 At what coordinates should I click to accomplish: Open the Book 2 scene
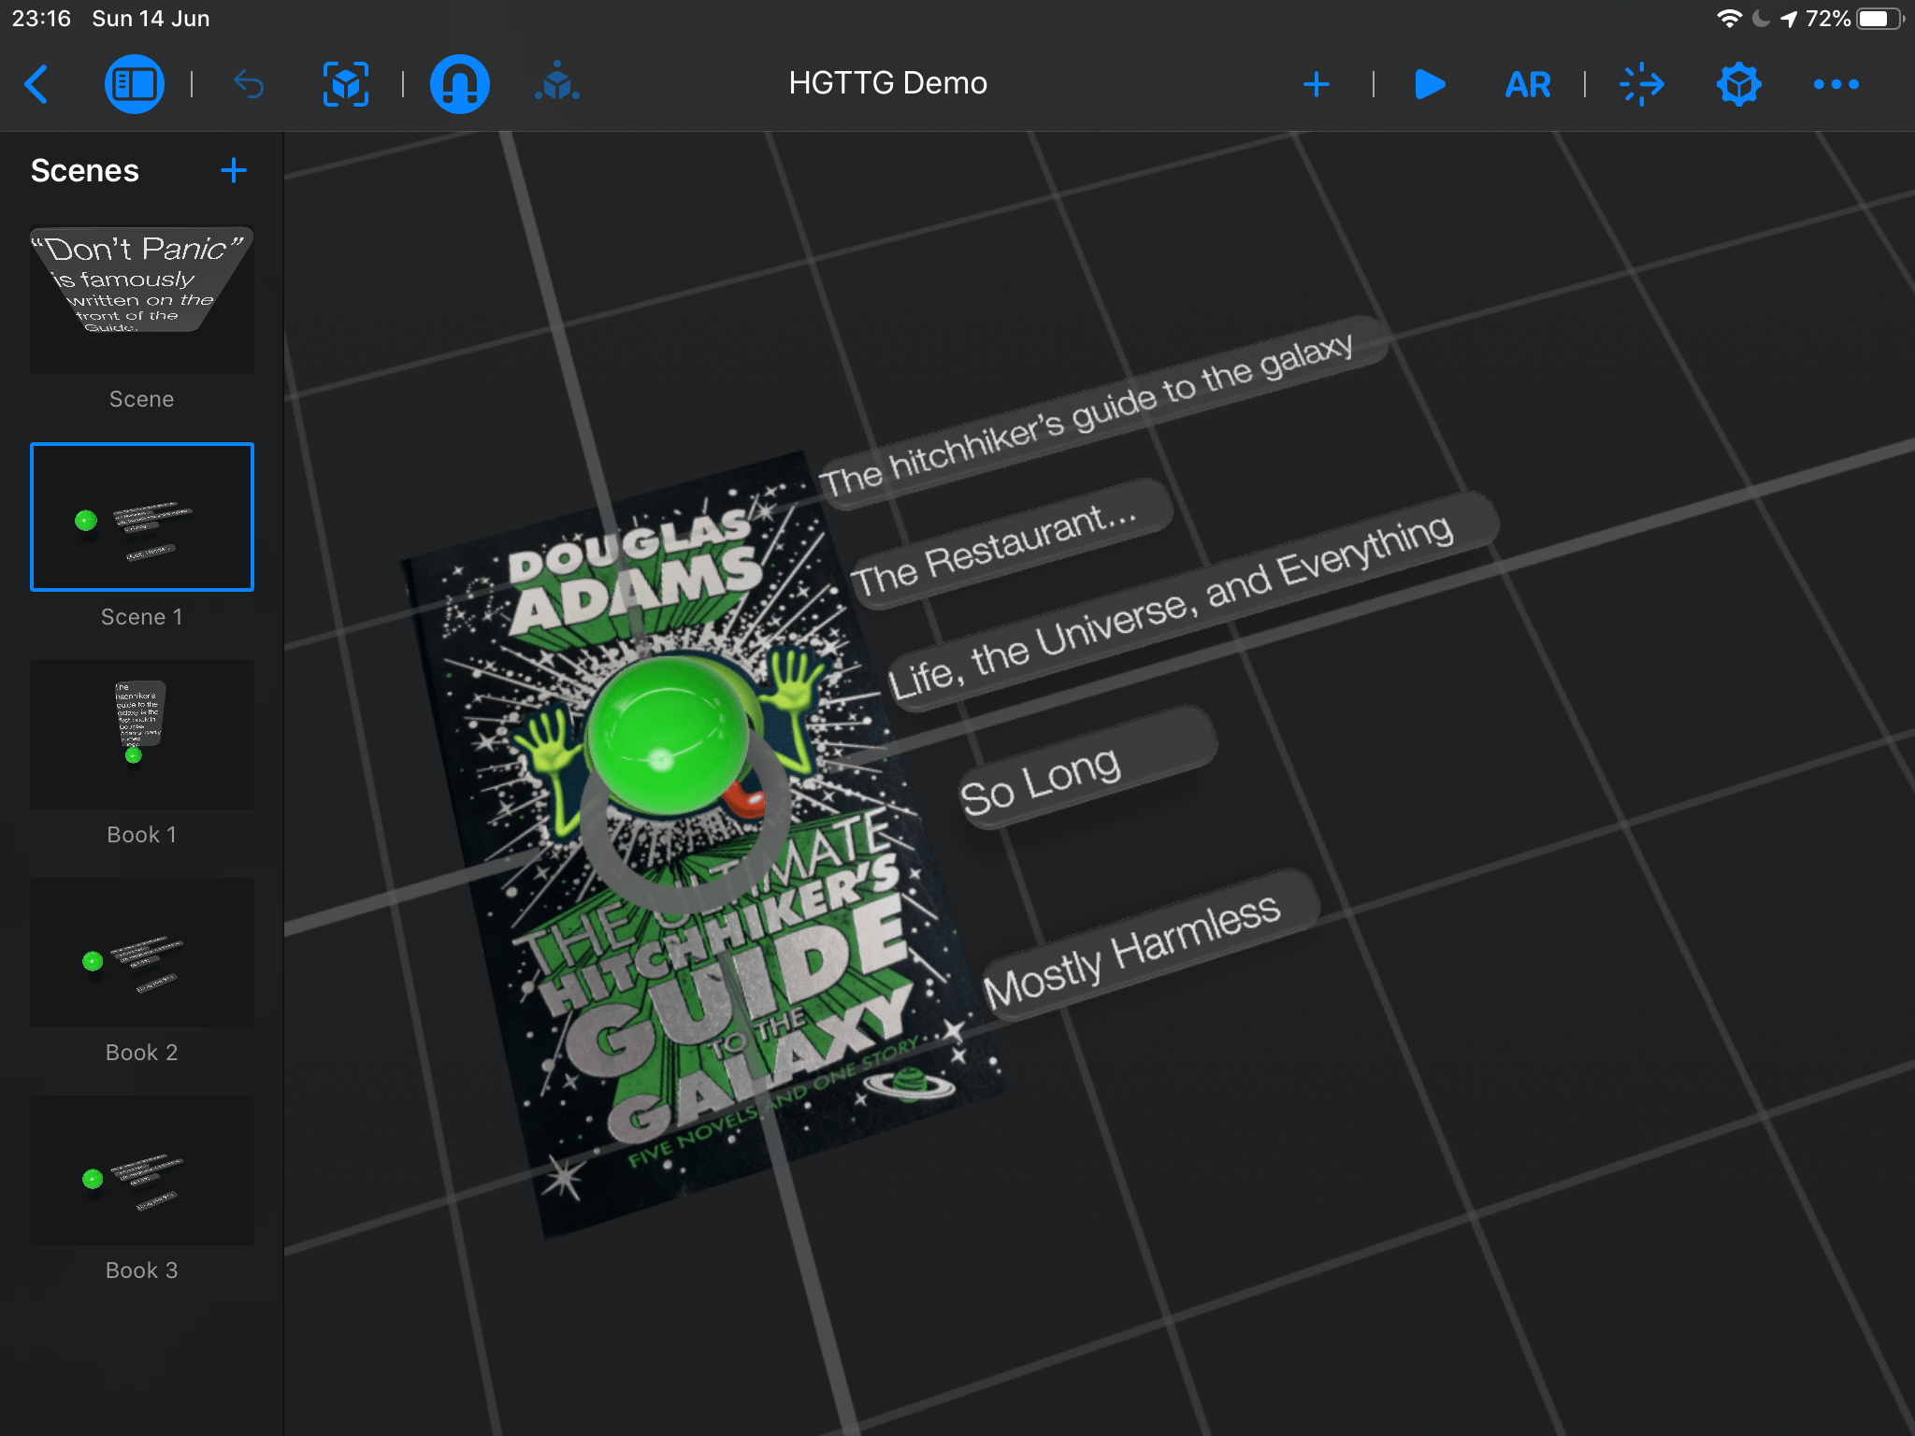coord(142,953)
